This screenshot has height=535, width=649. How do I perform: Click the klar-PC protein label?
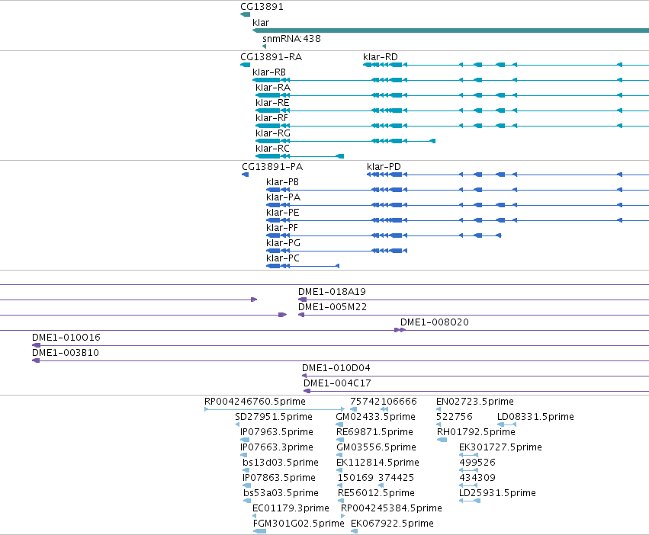(x=283, y=258)
